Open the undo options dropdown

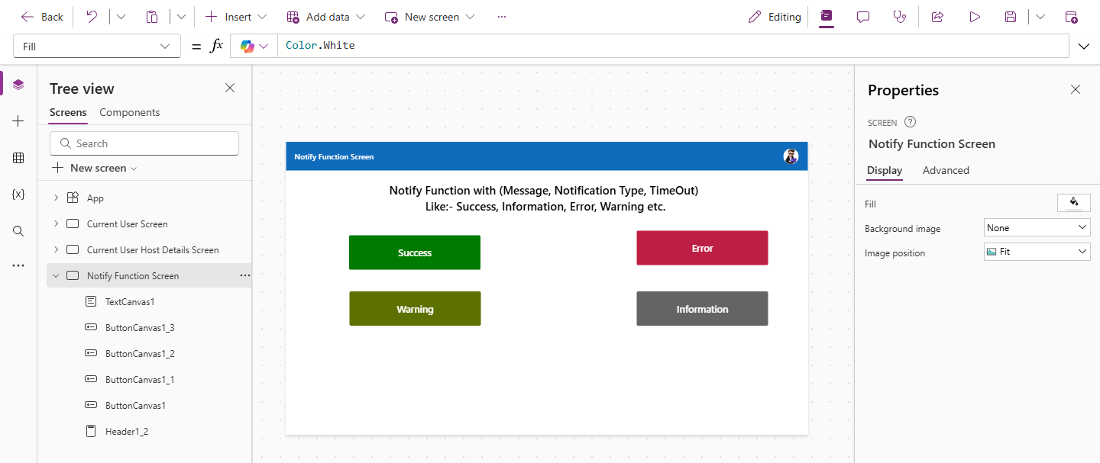pos(121,17)
